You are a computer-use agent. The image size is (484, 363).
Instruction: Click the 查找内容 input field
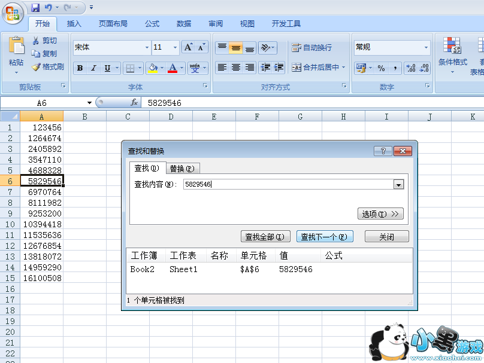click(289, 184)
